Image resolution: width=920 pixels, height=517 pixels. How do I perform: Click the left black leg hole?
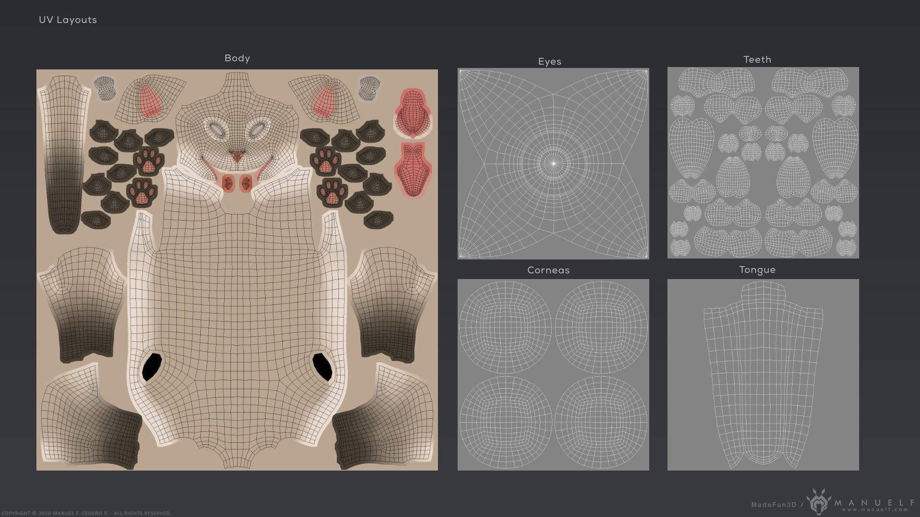[x=152, y=367]
